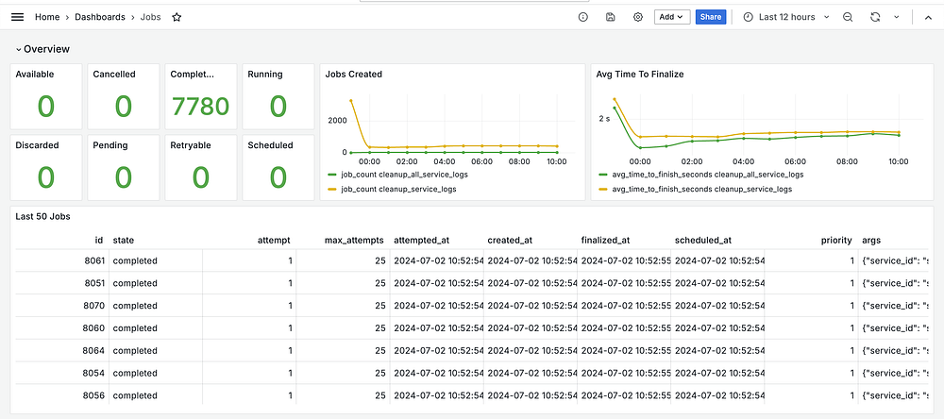The width and height of the screenshot is (944, 419).
Task: Open Last 12 hours time picker
Action: [x=785, y=17]
